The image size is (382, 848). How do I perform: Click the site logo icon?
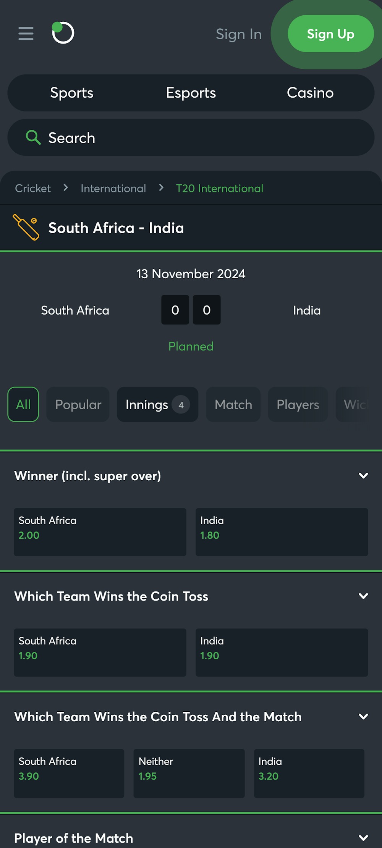(63, 34)
